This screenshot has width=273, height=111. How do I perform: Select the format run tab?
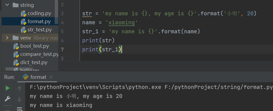pos(38,77)
